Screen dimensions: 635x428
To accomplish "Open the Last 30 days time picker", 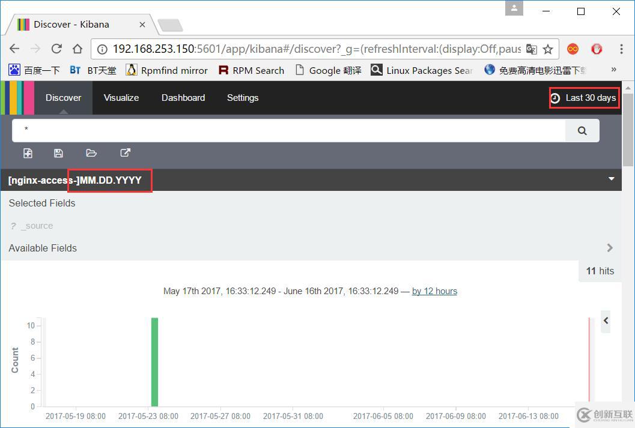I will pos(584,98).
